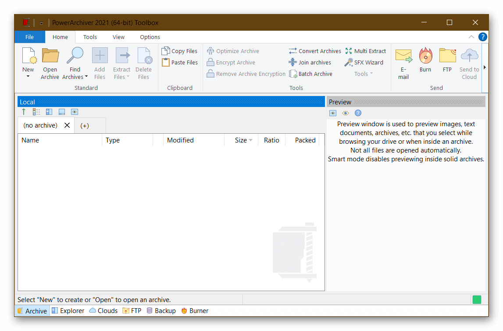
Task: Click the Burn disc icon
Action: pos(426,56)
